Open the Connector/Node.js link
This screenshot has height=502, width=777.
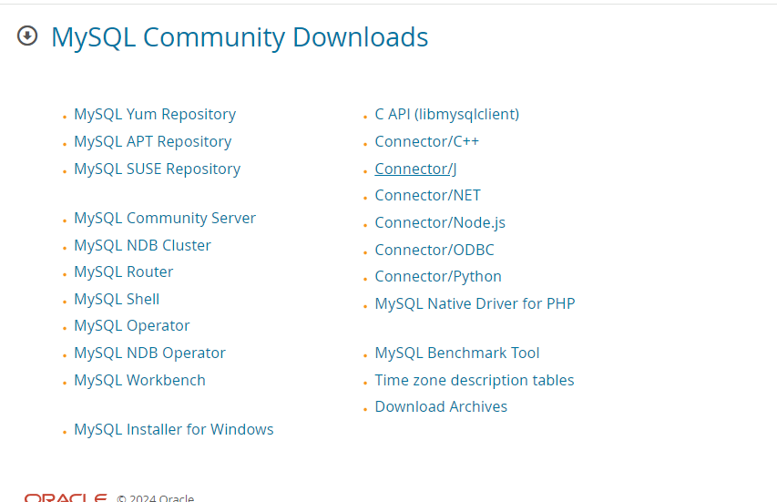point(440,223)
